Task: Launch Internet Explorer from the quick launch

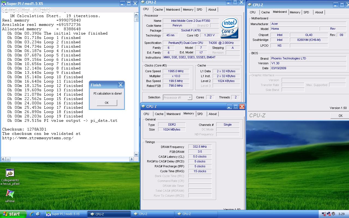Action: pos(32,214)
